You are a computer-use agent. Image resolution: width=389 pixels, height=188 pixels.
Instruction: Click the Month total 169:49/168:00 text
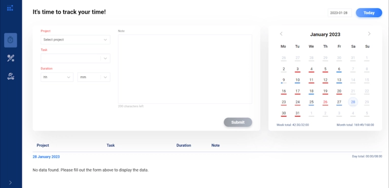355,125
